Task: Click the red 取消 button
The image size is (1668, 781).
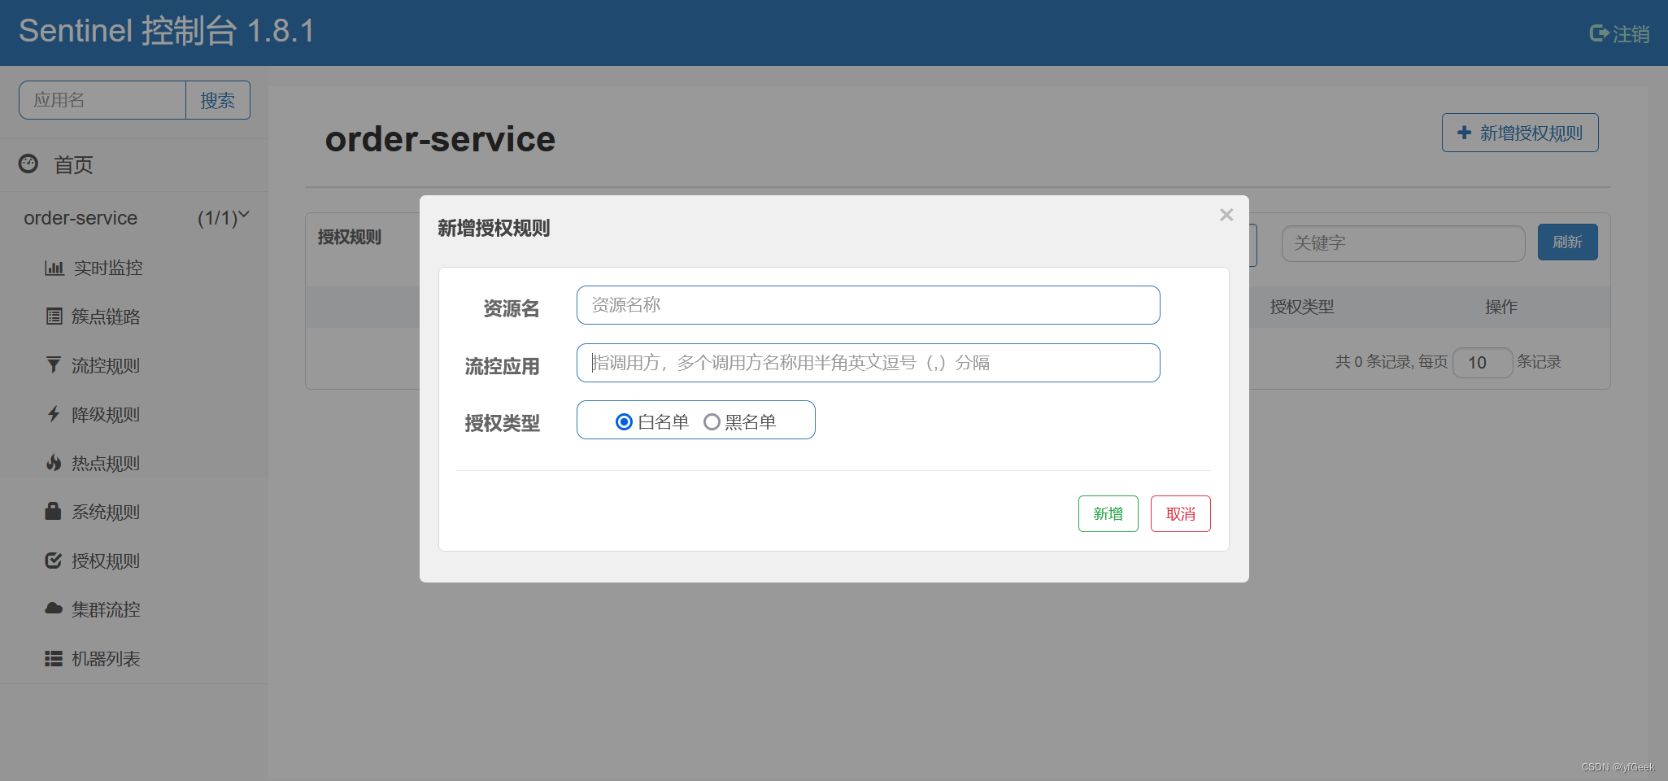Action: pyautogui.click(x=1180, y=513)
